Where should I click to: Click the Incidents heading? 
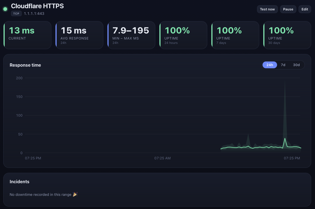click(x=20, y=182)
